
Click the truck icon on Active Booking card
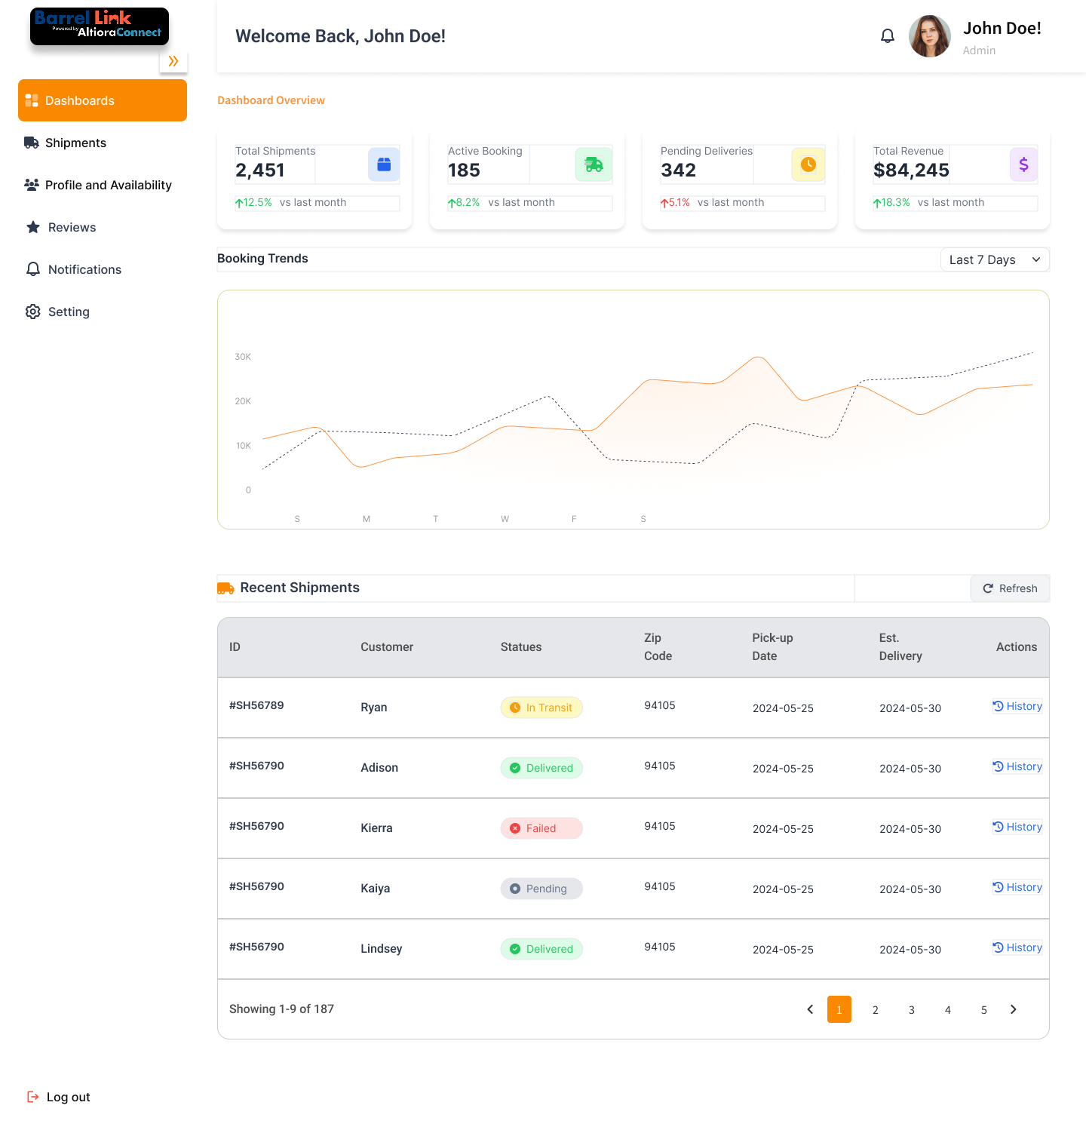coord(594,164)
